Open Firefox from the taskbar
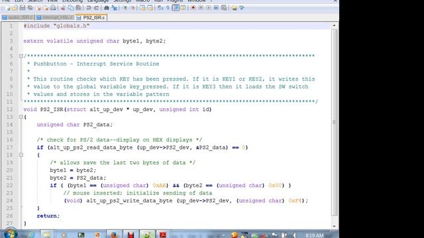Image resolution: width=424 pixels, height=238 pixels. (x=114, y=235)
